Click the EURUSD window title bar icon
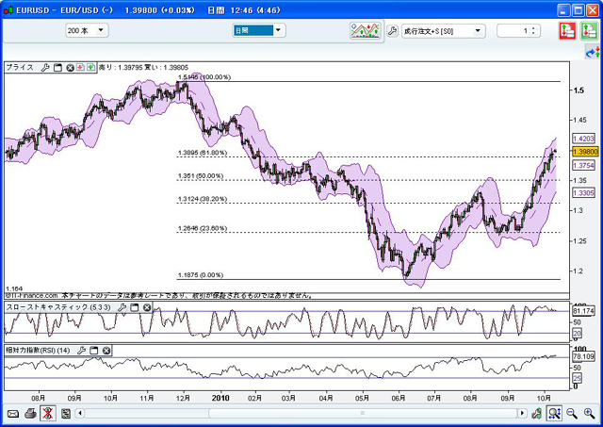Image resolution: width=603 pixels, height=427 pixels. (8, 10)
